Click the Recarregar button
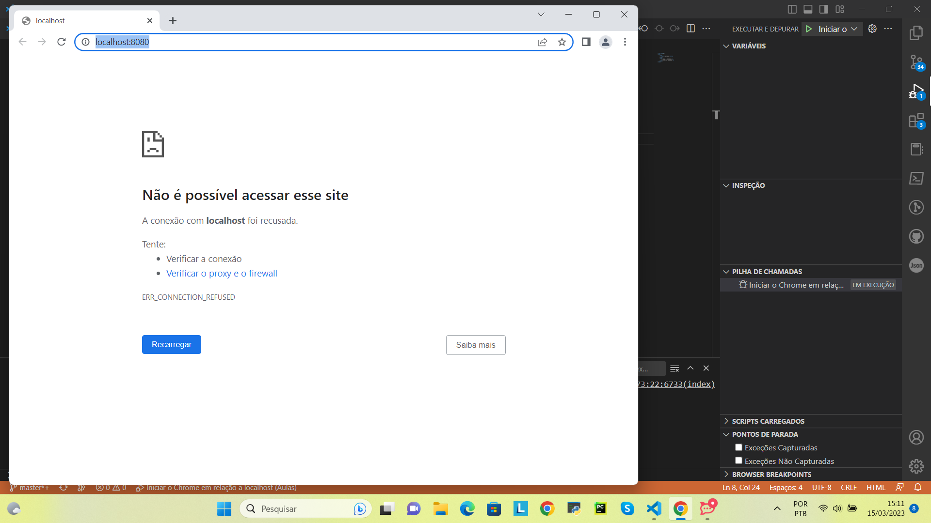This screenshot has width=931, height=523. click(172, 344)
